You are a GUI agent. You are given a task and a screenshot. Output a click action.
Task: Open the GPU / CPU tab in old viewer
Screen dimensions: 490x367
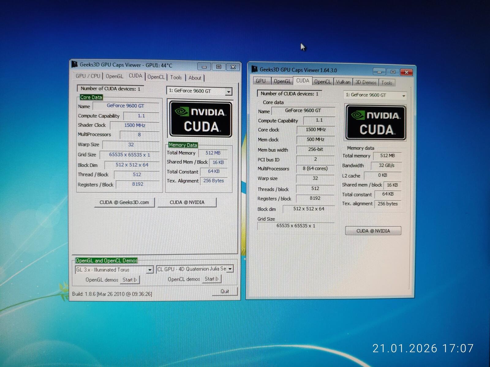coord(88,76)
